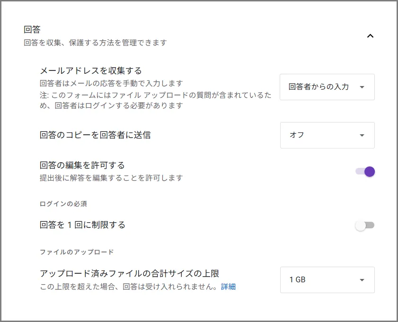Collapse the 回答 section chevron
Viewport: 398px width, 322px height.
coord(371,35)
